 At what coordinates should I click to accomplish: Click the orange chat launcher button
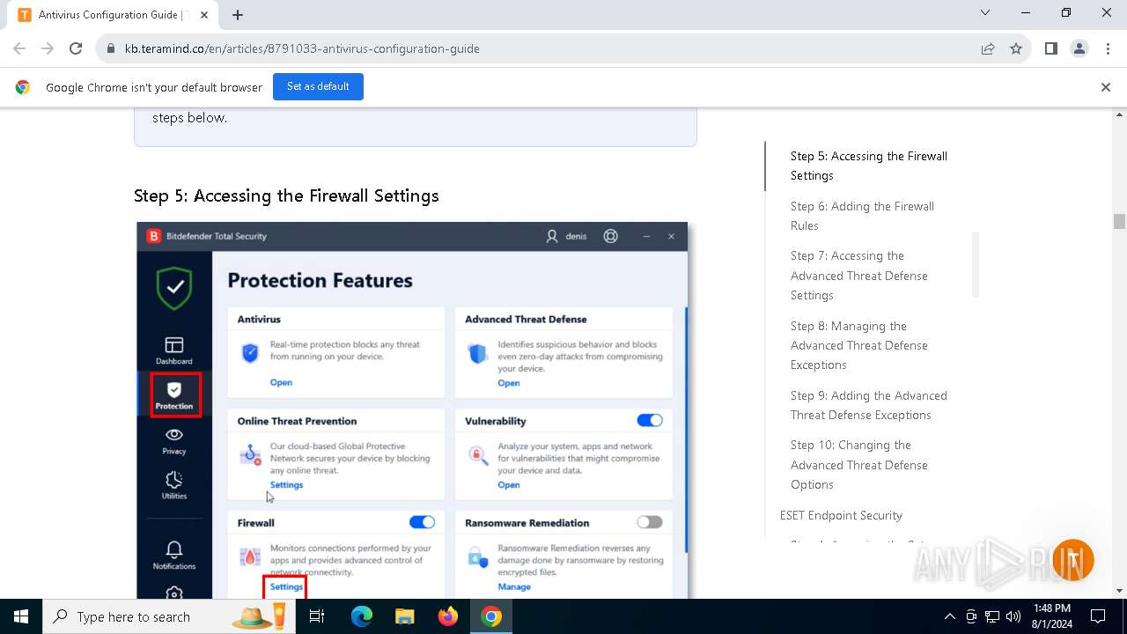1072,560
